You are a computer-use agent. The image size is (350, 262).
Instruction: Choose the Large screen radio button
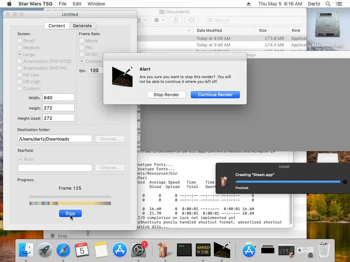(19, 54)
